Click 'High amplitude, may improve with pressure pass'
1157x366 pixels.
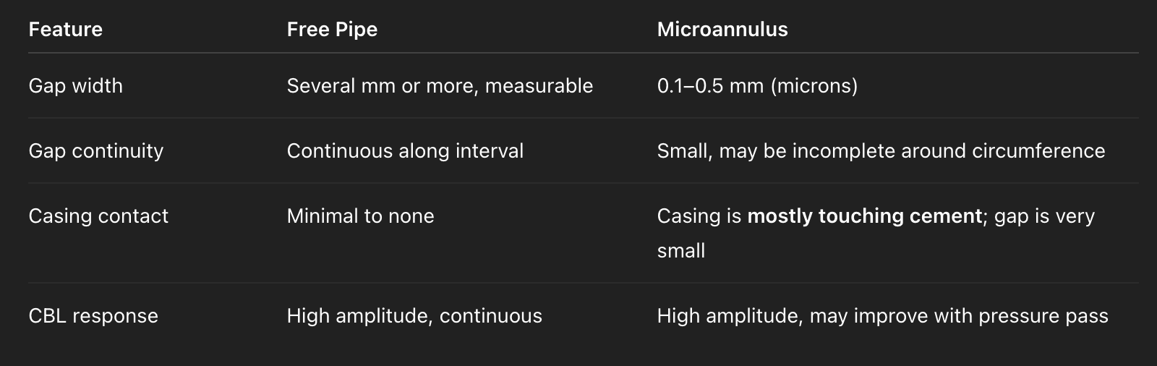(882, 316)
